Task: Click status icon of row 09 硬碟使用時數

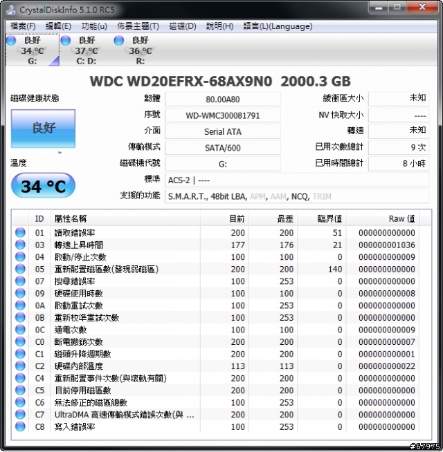Action: [x=20, y=293]
